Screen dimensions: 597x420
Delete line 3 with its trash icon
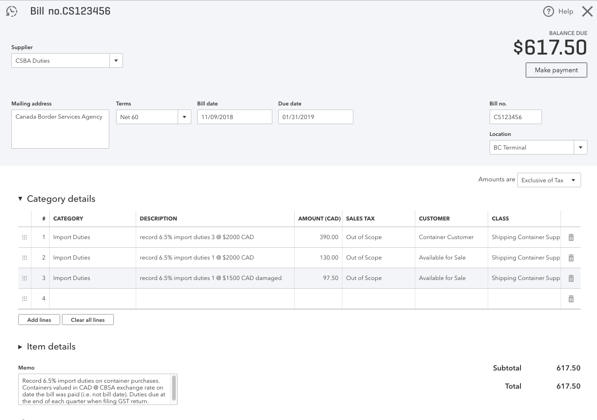point(571,278)
